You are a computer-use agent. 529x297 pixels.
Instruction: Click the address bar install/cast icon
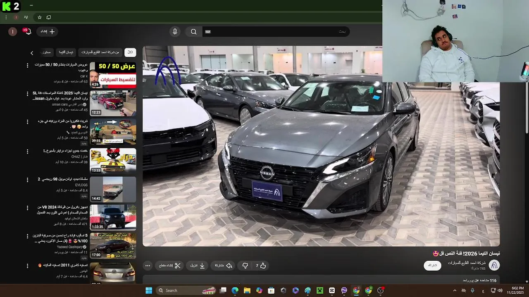click(x=48, y=17)
